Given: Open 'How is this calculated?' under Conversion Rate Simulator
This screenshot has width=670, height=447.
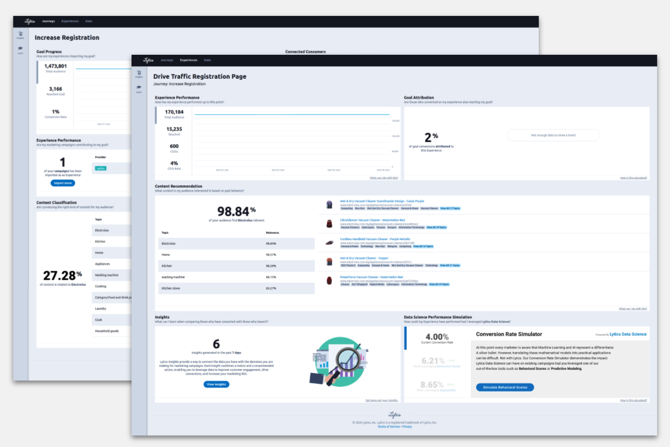Looking at the screenshot, I should click(634, 400).
